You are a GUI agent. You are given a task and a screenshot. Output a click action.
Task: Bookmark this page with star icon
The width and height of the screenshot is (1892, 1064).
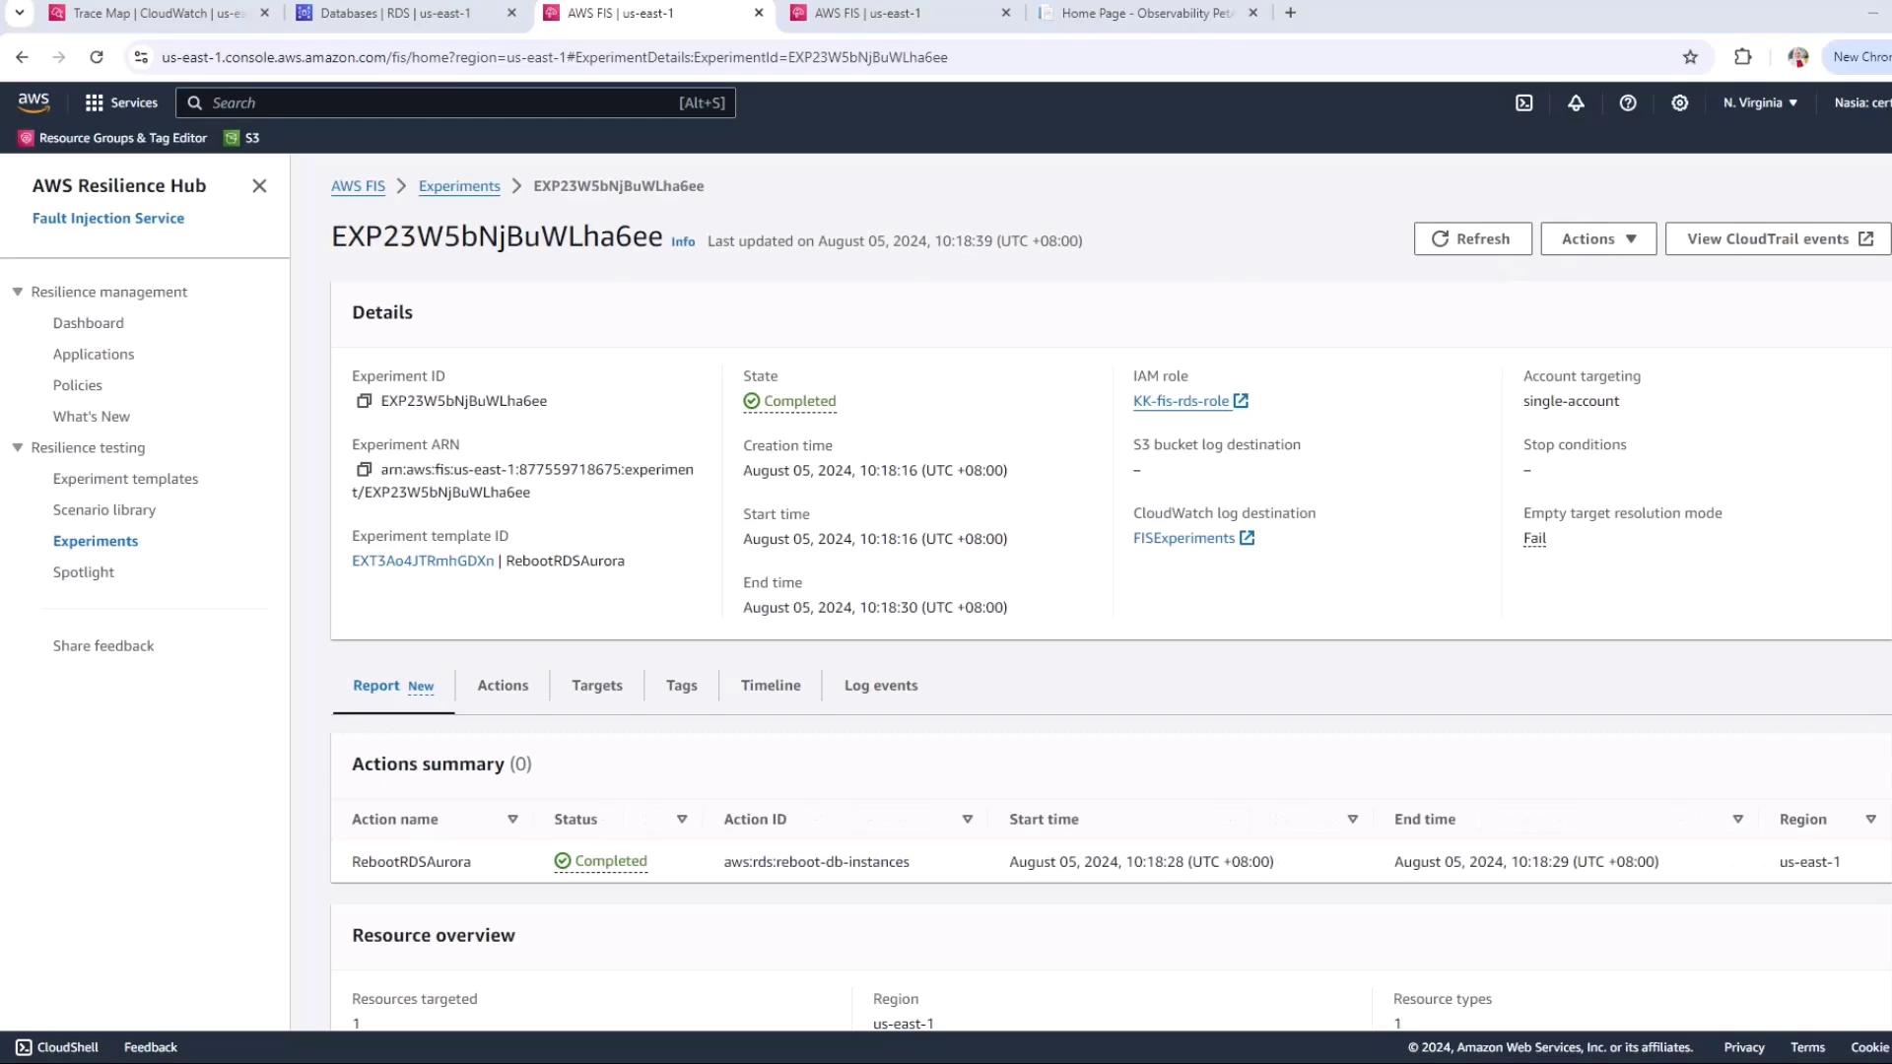(x=1690, y=57)
